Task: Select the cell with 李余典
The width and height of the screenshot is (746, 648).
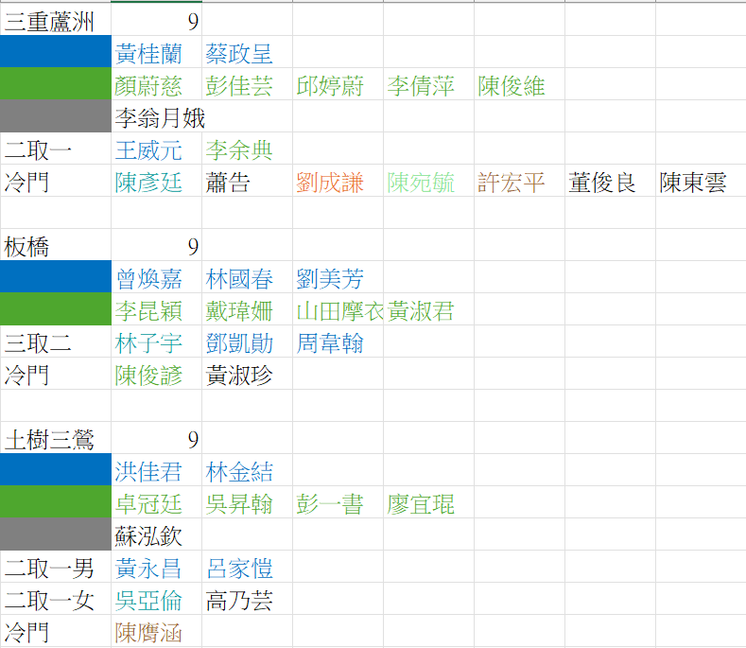Action: (x=248, y=149)
